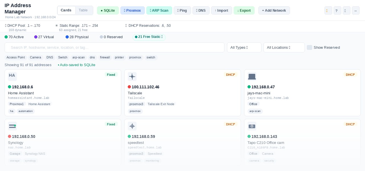The height and width of the screenshot is (171, 365).
Task: Click the Fixed badge on Home Assistant
Action: pos(111,75)
